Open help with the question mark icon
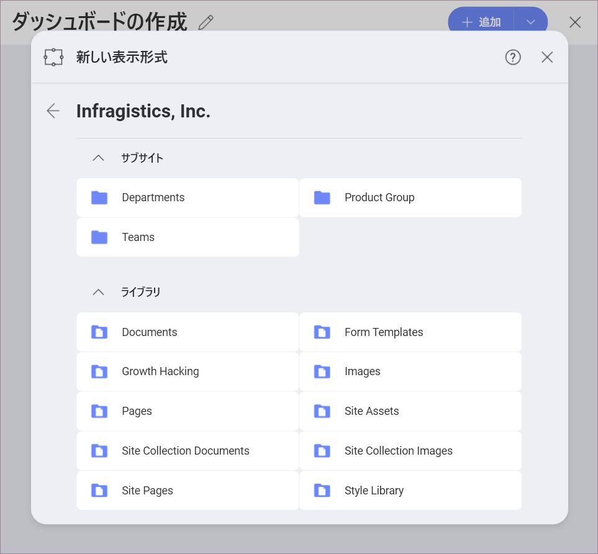The image size is (598, 554). click(513, 57)
